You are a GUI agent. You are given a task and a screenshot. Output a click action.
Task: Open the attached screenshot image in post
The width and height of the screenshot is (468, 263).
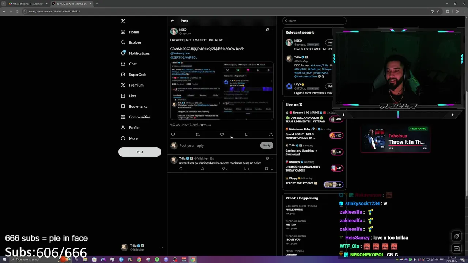click(x=222, y=91)
